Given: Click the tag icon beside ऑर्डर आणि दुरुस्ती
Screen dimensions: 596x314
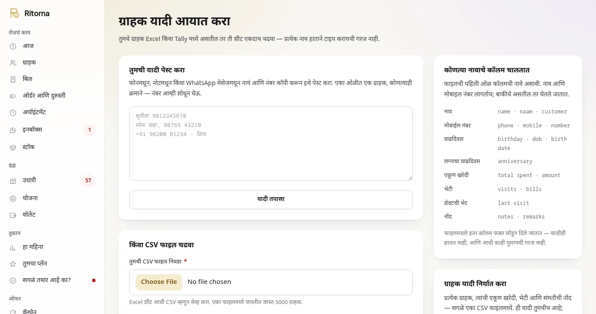Looking at the screenshot, I should (x=13, y=96).
